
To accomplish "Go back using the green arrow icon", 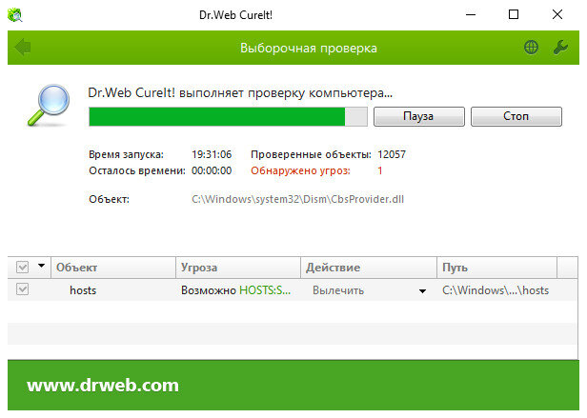I will coord(23,48).
